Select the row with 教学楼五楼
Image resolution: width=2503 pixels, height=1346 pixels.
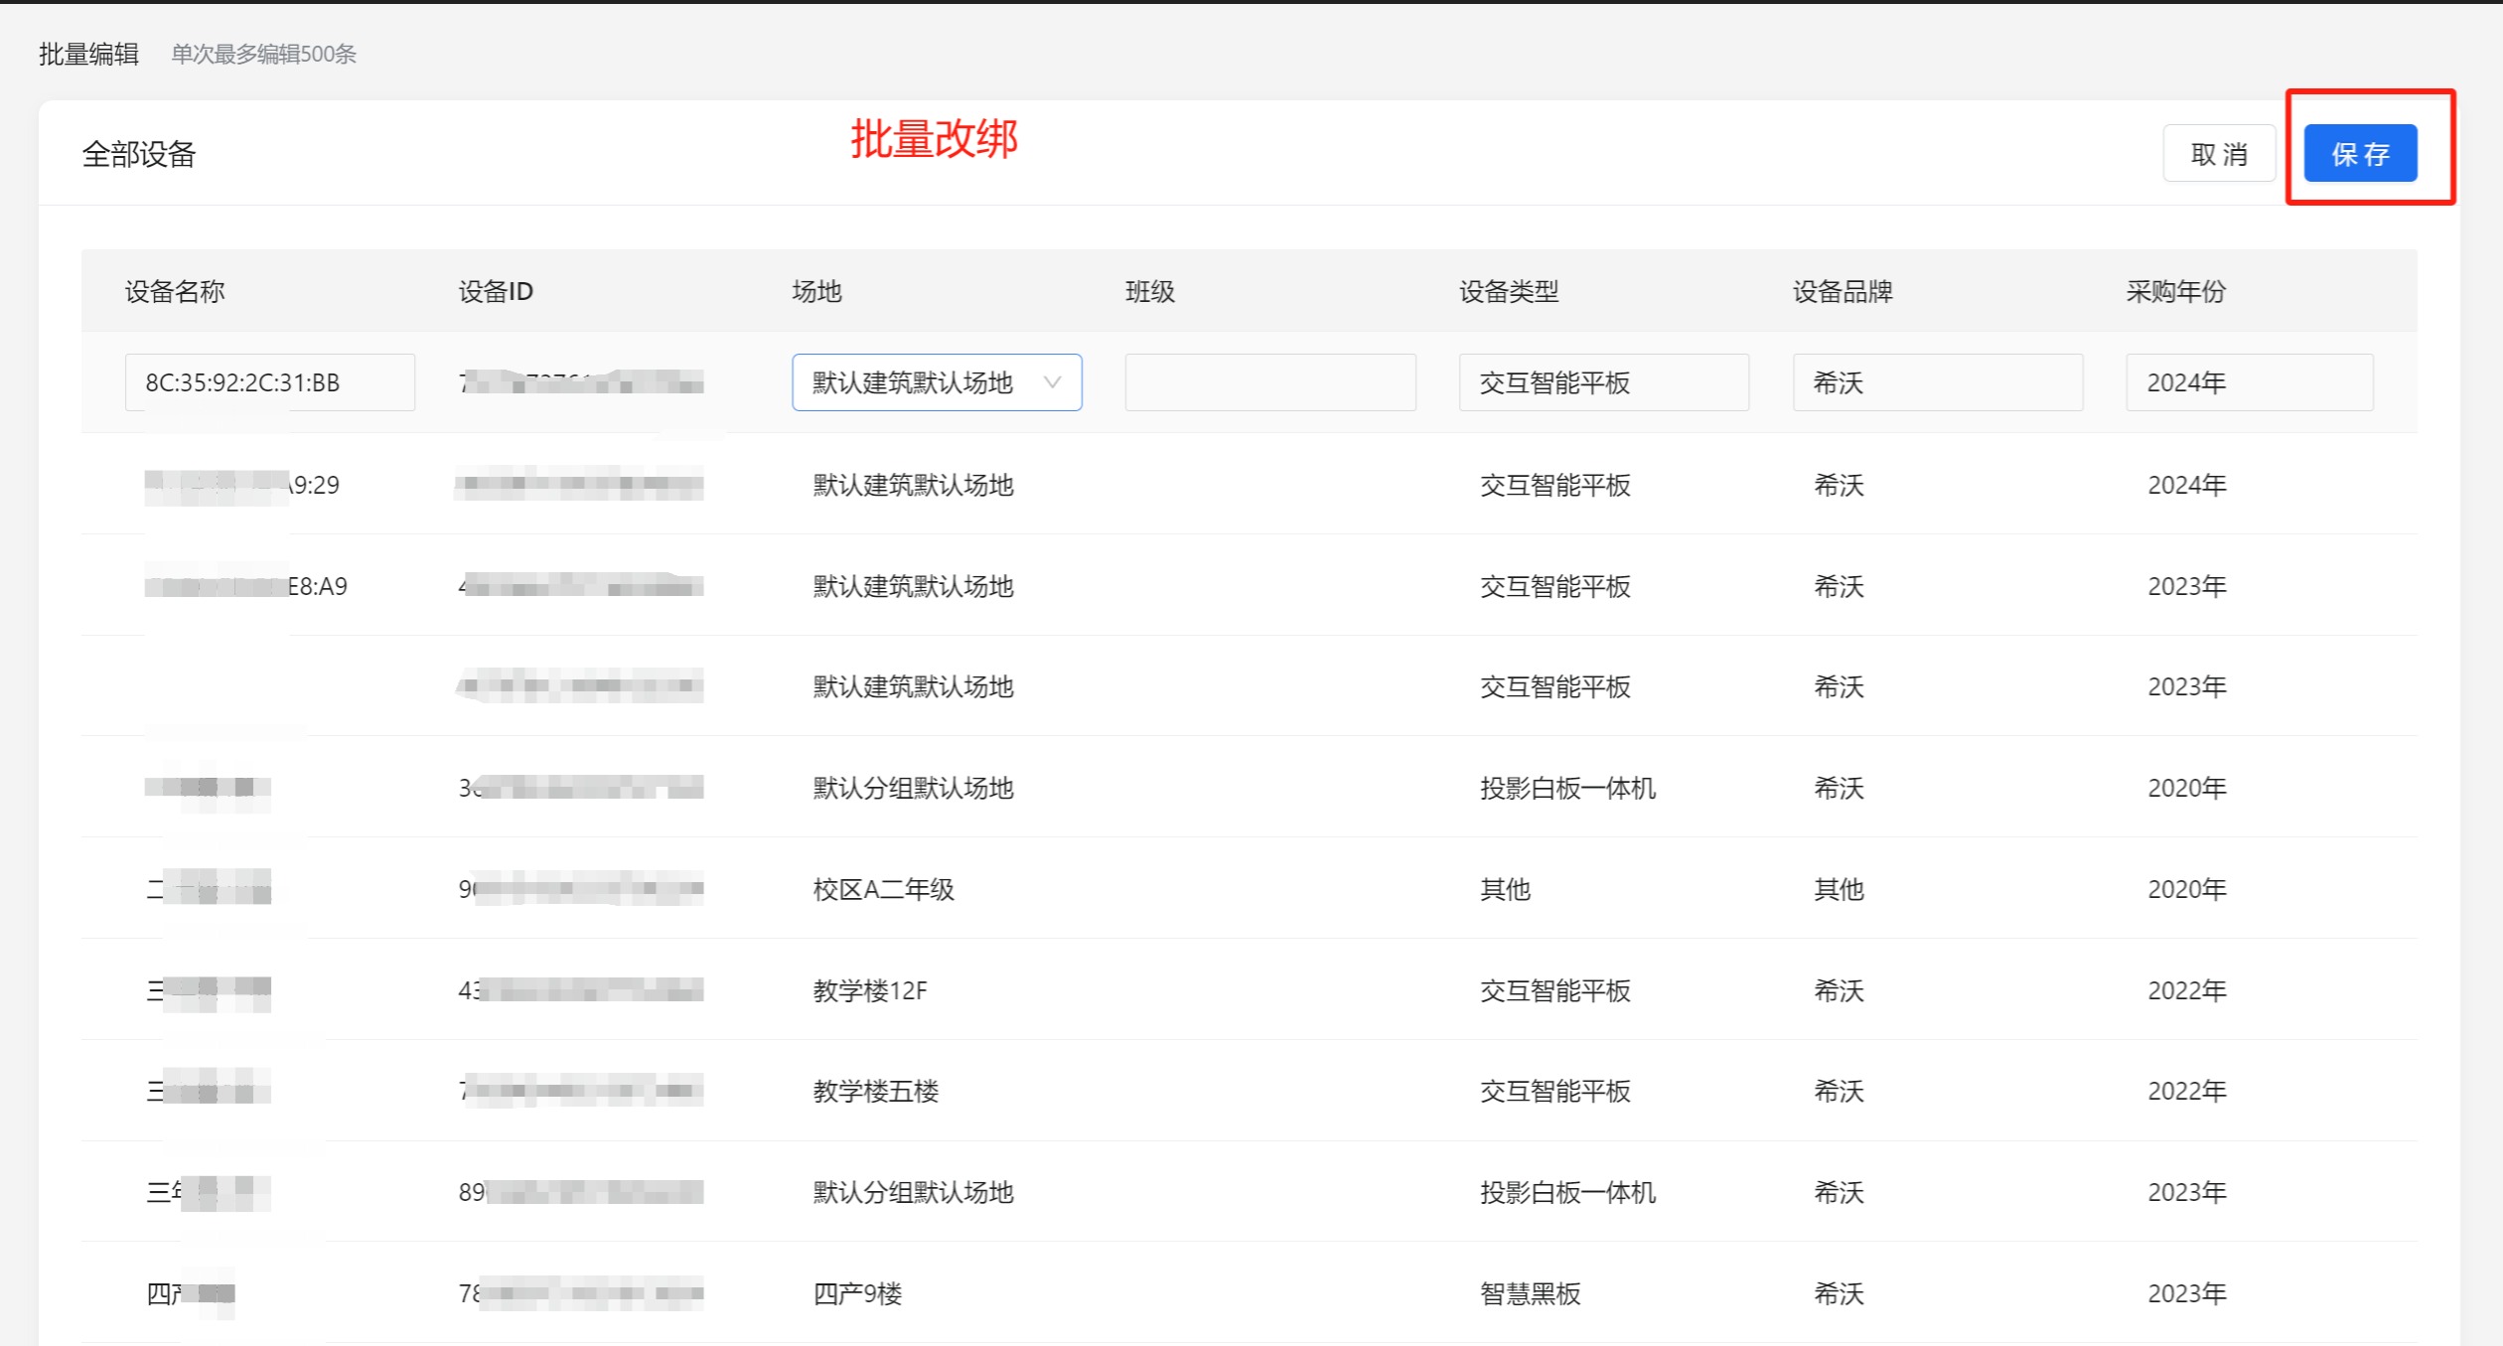pyautogui.click(x=875, y=1091)
